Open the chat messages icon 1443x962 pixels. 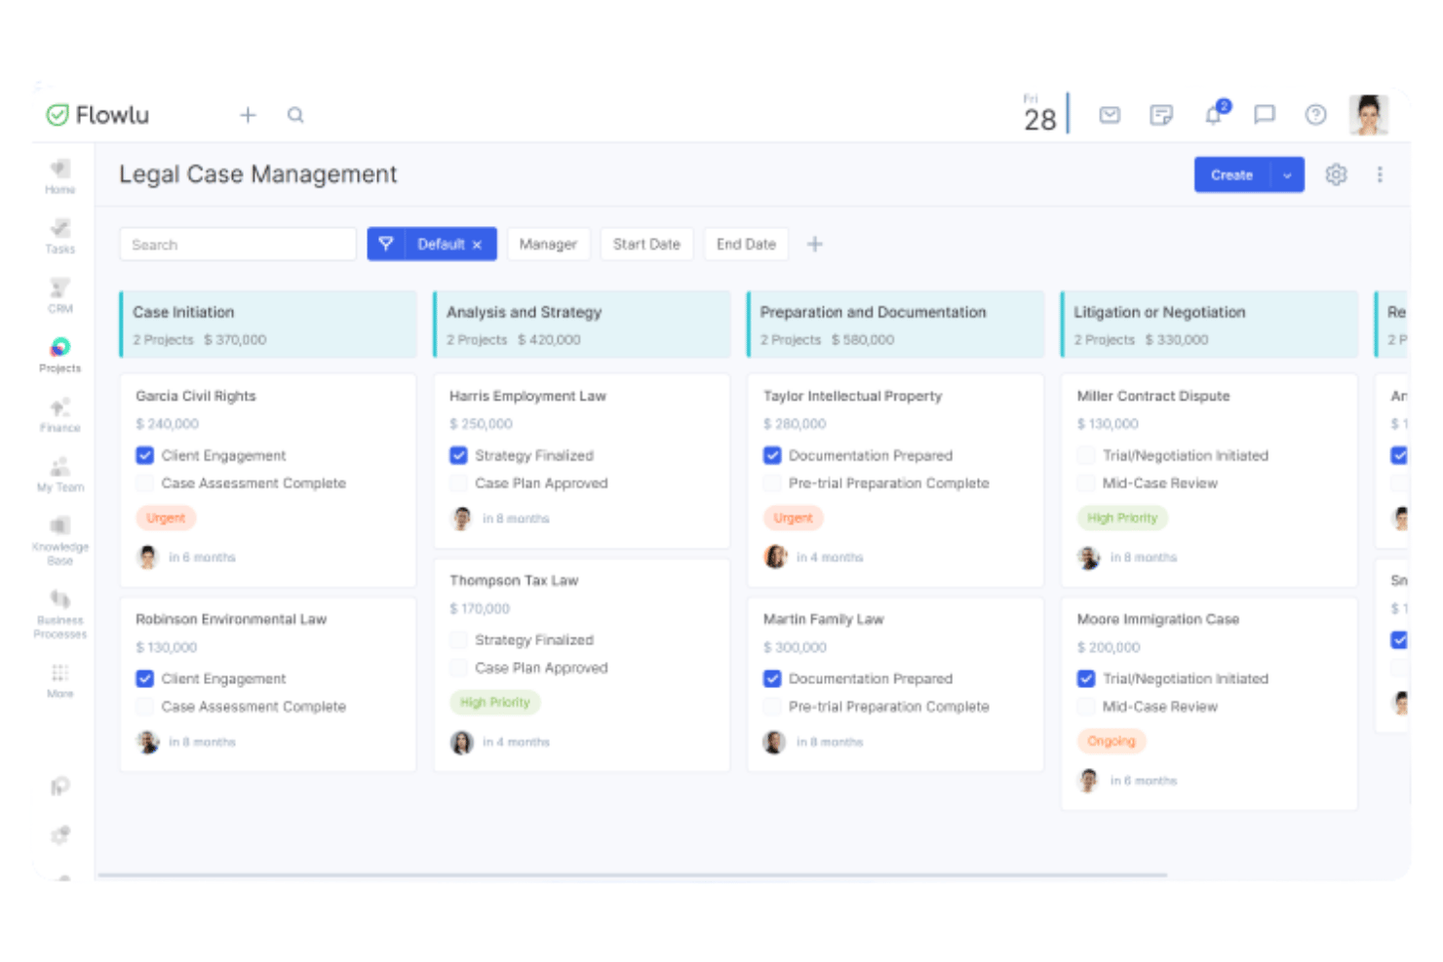(x=1265, y=115)
